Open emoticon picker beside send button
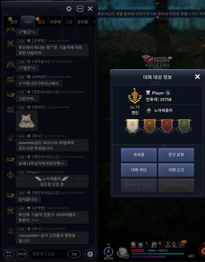Screen dimensions: 205x262 tap(90, 254)
